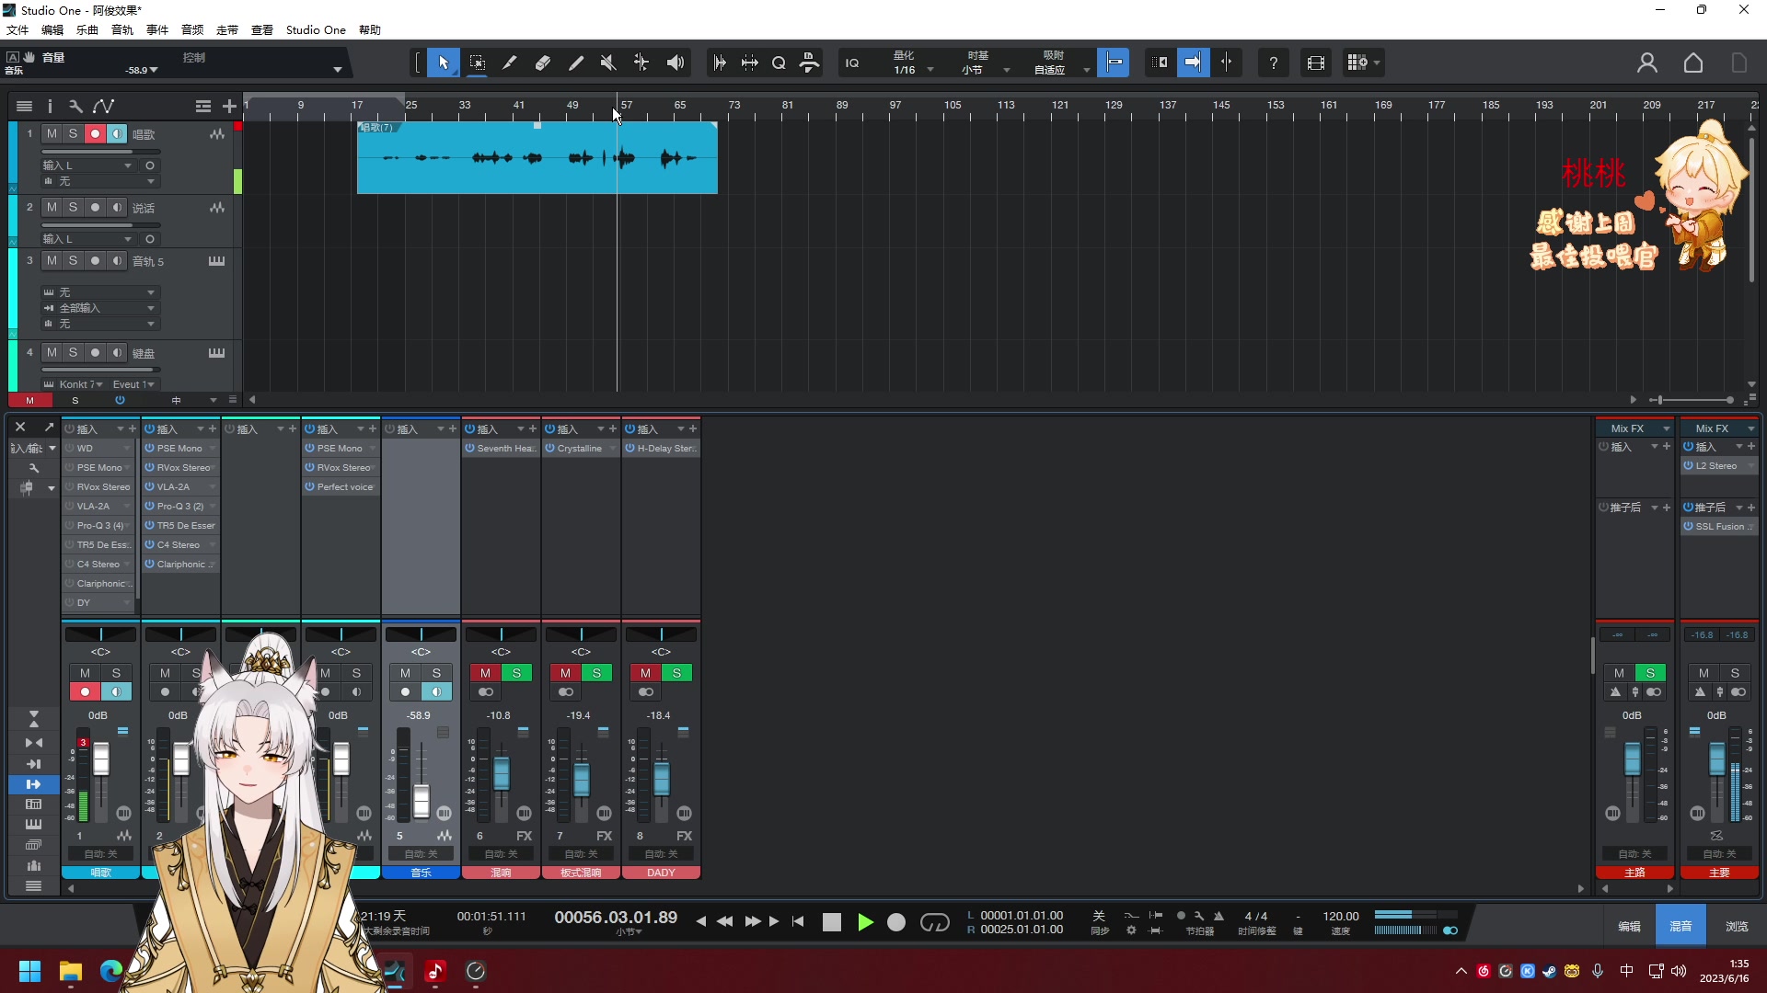
Task: Select the Bend tool
Action: (641, 63)
